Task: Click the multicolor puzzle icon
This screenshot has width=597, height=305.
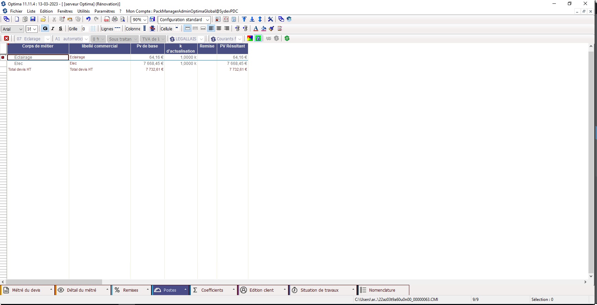Action: click(250, 39)
